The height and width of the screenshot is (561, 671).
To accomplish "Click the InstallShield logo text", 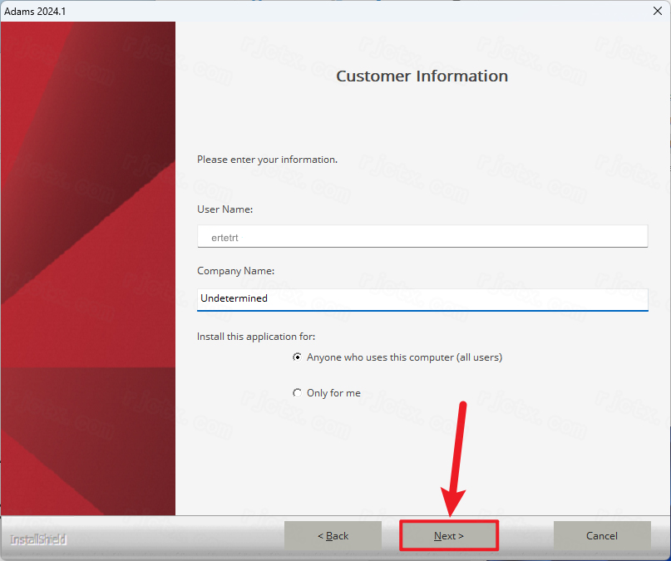I will tap(38, 539).
